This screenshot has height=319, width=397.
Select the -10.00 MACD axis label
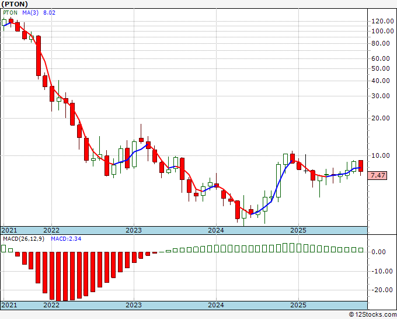(x=382, y=271)
